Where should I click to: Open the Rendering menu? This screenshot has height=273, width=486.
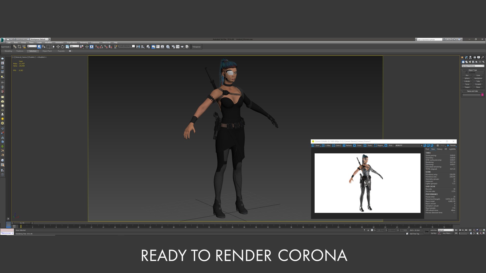click(x=84, y=42)
